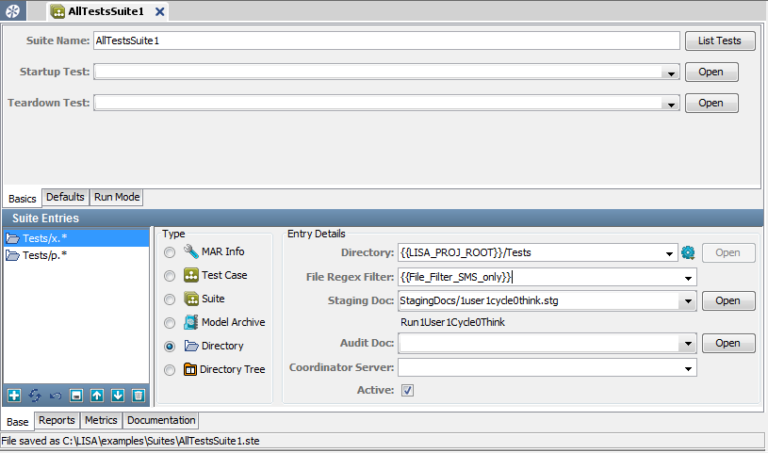Toggle the Active checkbox
768x453 pixels.
(407, 390)
